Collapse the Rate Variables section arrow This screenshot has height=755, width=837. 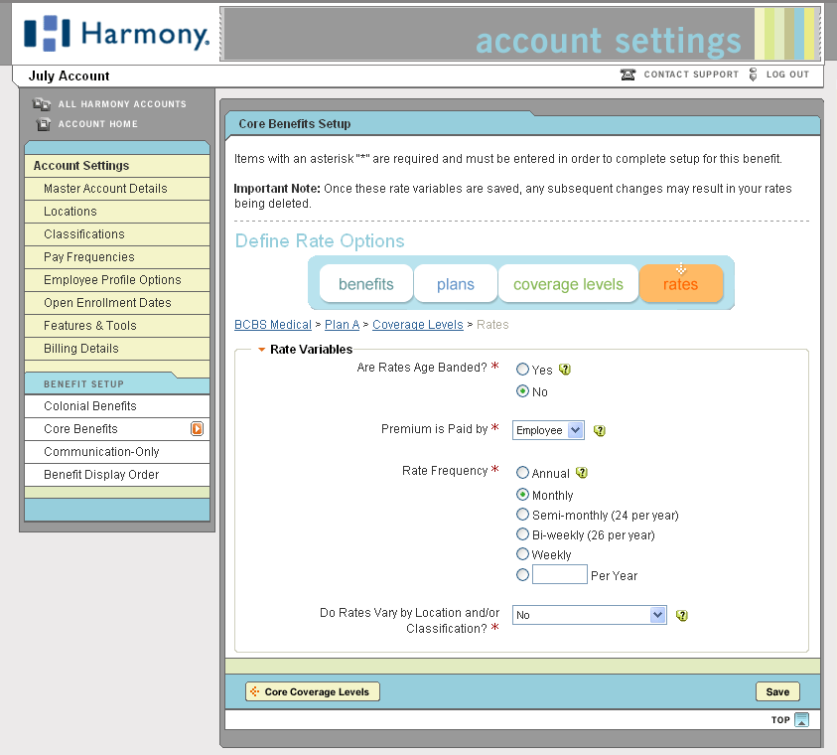(262, 350)
